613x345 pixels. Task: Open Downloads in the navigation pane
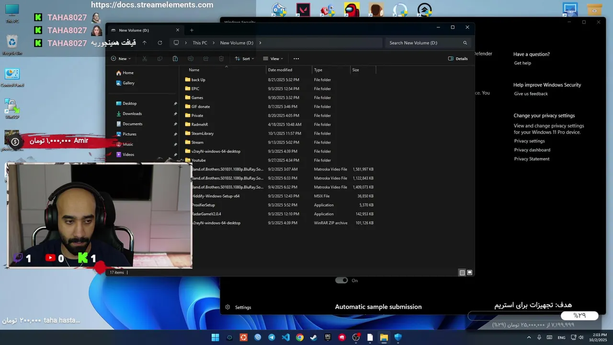(x=132, y=114)
